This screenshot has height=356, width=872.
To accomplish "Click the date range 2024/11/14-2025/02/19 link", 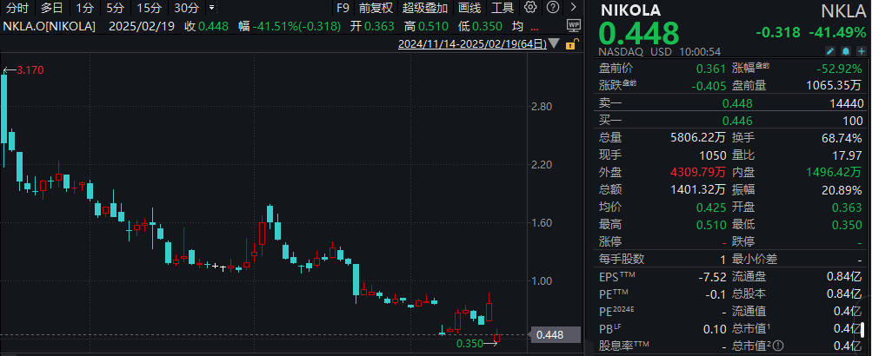I will [472, 45].
